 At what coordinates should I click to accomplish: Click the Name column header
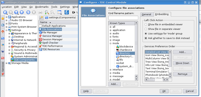(x=58, y=22)
